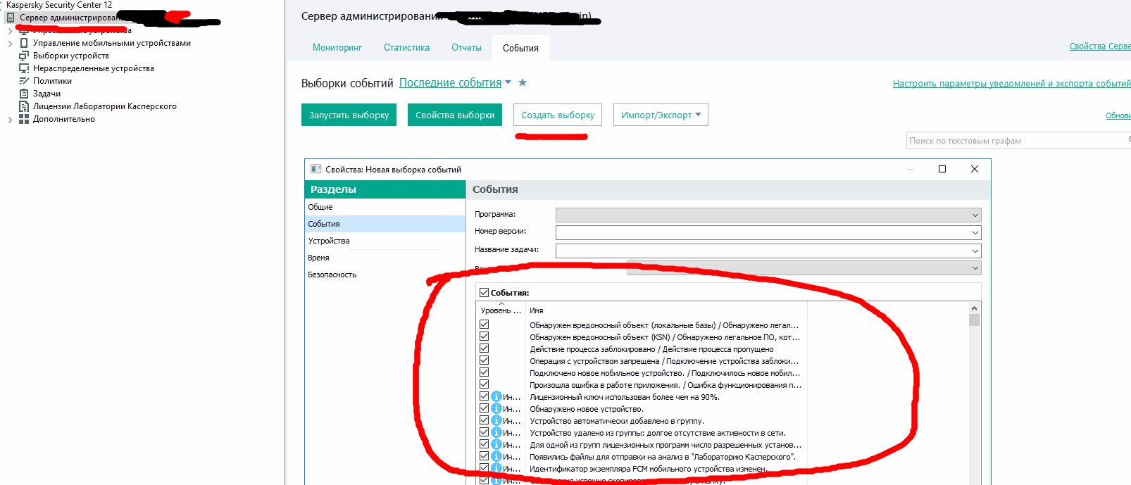Viewport: 1131px width, 485px height.
Task: Click the events list scrollbar thumb
Action: pos(974,320)
